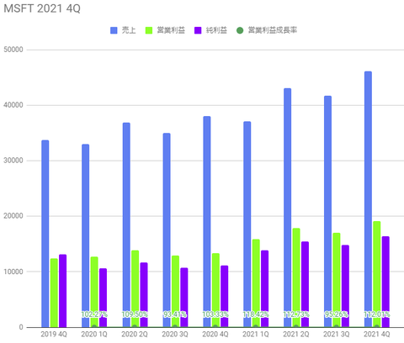The height and width of the screenshot is (343, 404).
Task: Click the 2019 4Q x-axis label
Action: click(54, 335)
